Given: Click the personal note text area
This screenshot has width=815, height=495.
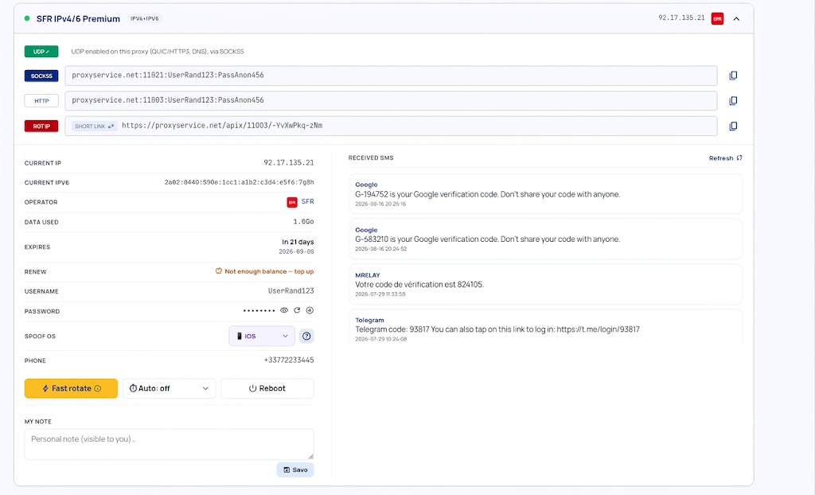Looking at the screenshot, I should tap(169, 444).
